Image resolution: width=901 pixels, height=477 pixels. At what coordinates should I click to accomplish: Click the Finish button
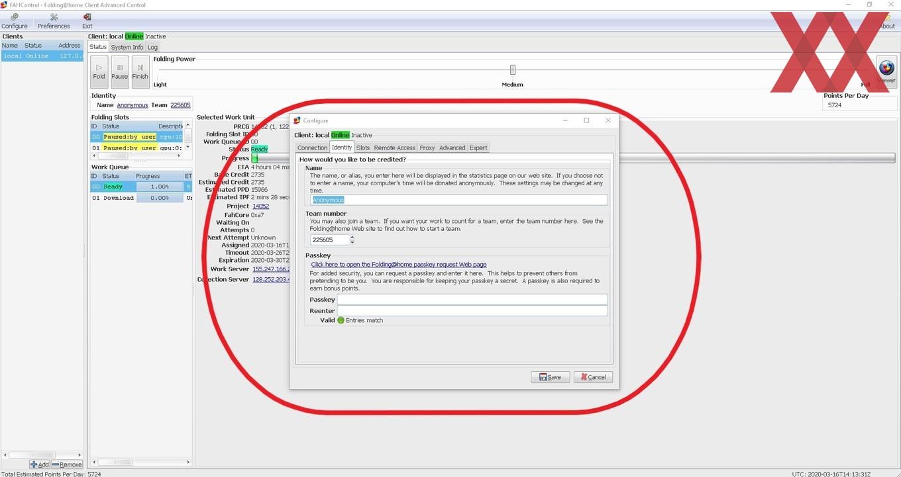click(140, 72)
